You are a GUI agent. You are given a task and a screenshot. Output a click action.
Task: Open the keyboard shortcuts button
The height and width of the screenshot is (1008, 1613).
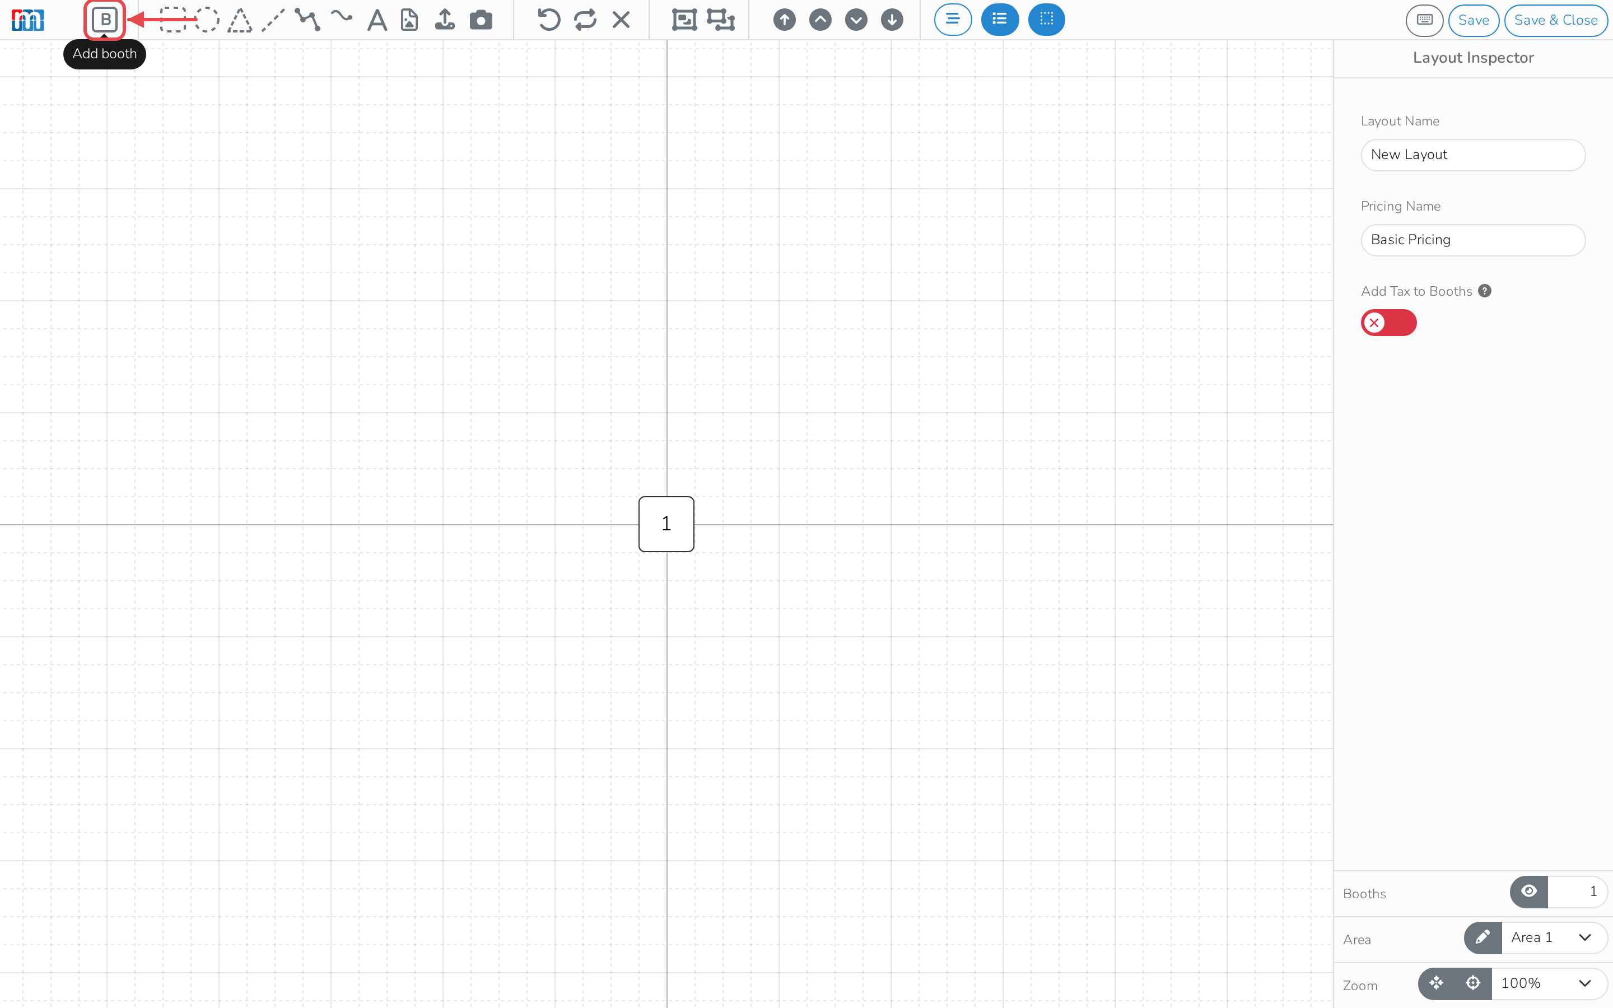click(1424, 20)
